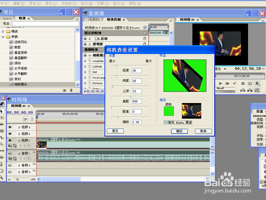Image resolution: width=266 pixels, height=200 pixels.
Task: Click the stopwatch icon beside Longitude
Action: point(90,61)
